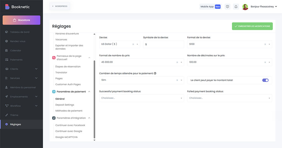Expand the Emplacements submenu chevron
Image resolution: width=282 pixels, height=148 pixels.
(36, 96)
